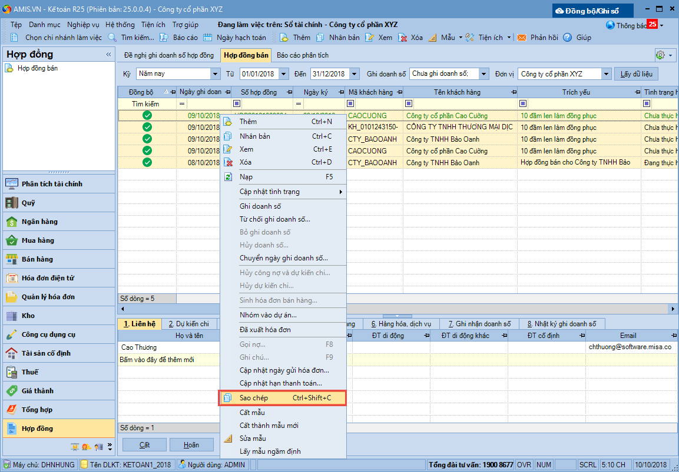
Task: Expand the Đơn vị company dropdown
Action: point(607,74)
